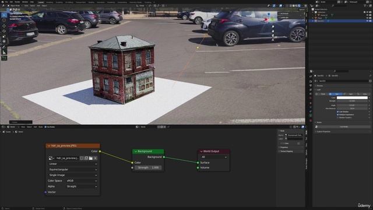The height and width of the screenshot is (210, 373).
Task: Select the Rotate tool
Action: (4, 31)
